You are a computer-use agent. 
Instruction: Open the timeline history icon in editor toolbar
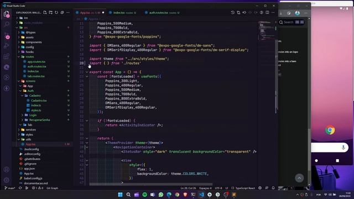click(x=233, y=13)
